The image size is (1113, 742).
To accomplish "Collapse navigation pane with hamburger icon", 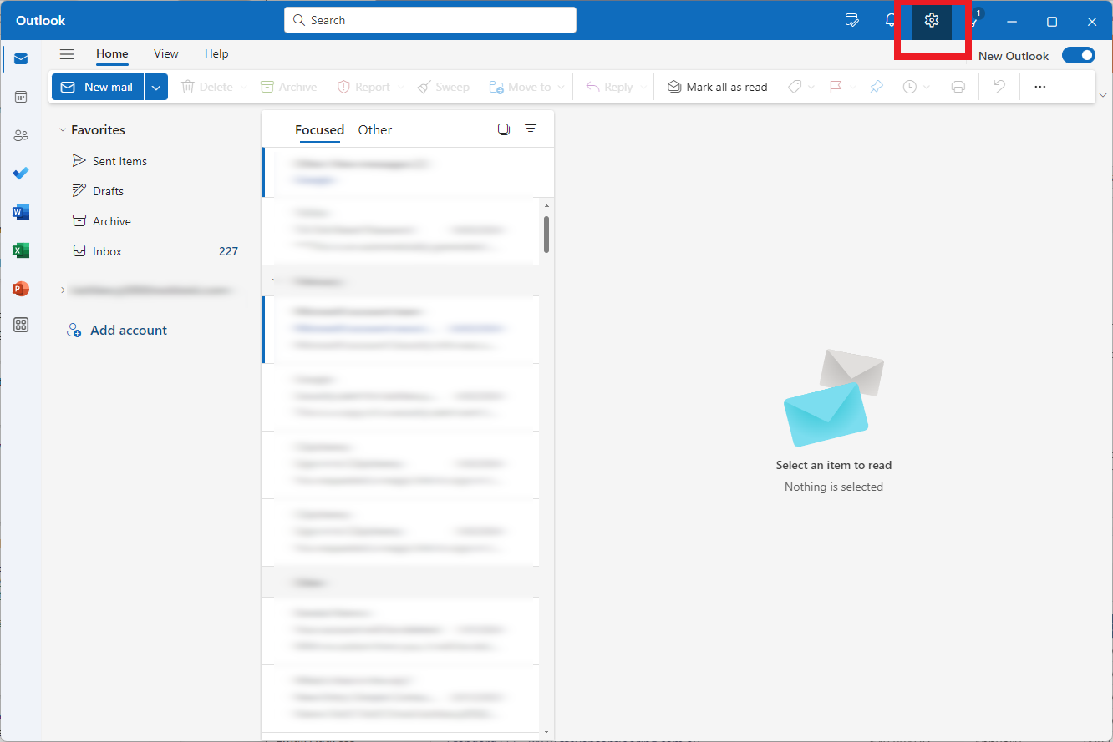I will point(67,54).
